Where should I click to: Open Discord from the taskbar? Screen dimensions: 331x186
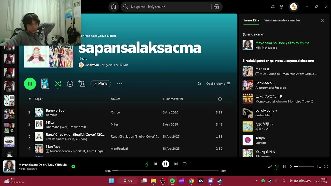pyautogui.click(x=210, y=181)
